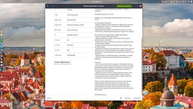Click the clock in the top bar

click(x=96, y=2)
